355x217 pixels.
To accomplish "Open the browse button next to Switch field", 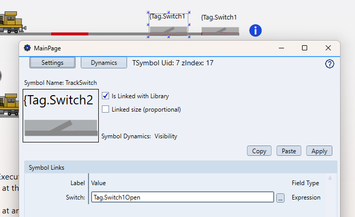I will click(280, 197).
